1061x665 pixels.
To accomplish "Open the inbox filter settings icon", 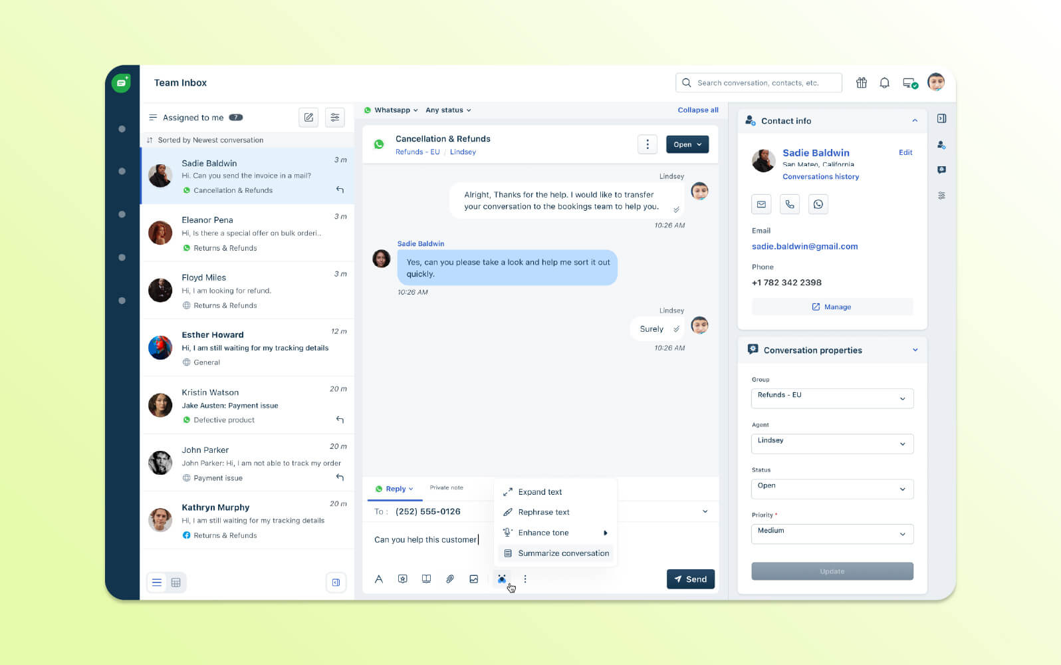I will tap(335, 118).
